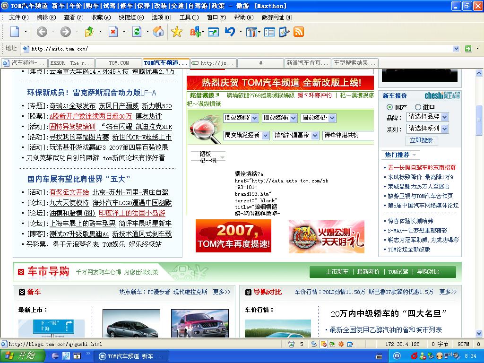Expand the Stop button dropdown arrow
The height and width of the screenshot is (363, 484).
[124, 32]
